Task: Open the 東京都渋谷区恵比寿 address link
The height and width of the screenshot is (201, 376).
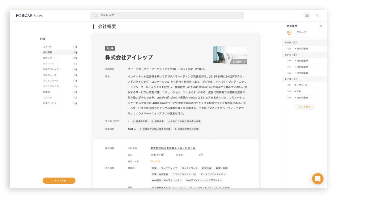Action: [173, 148]
